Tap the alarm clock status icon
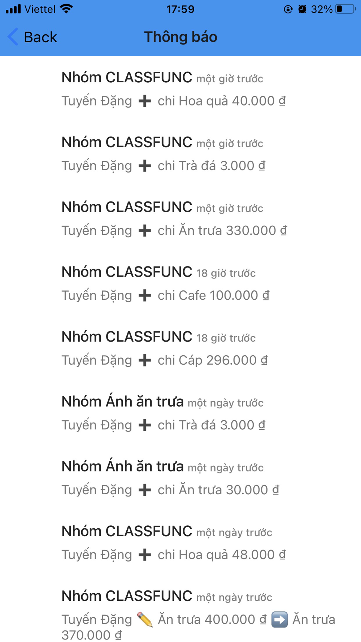 click(x=302, y=9)
